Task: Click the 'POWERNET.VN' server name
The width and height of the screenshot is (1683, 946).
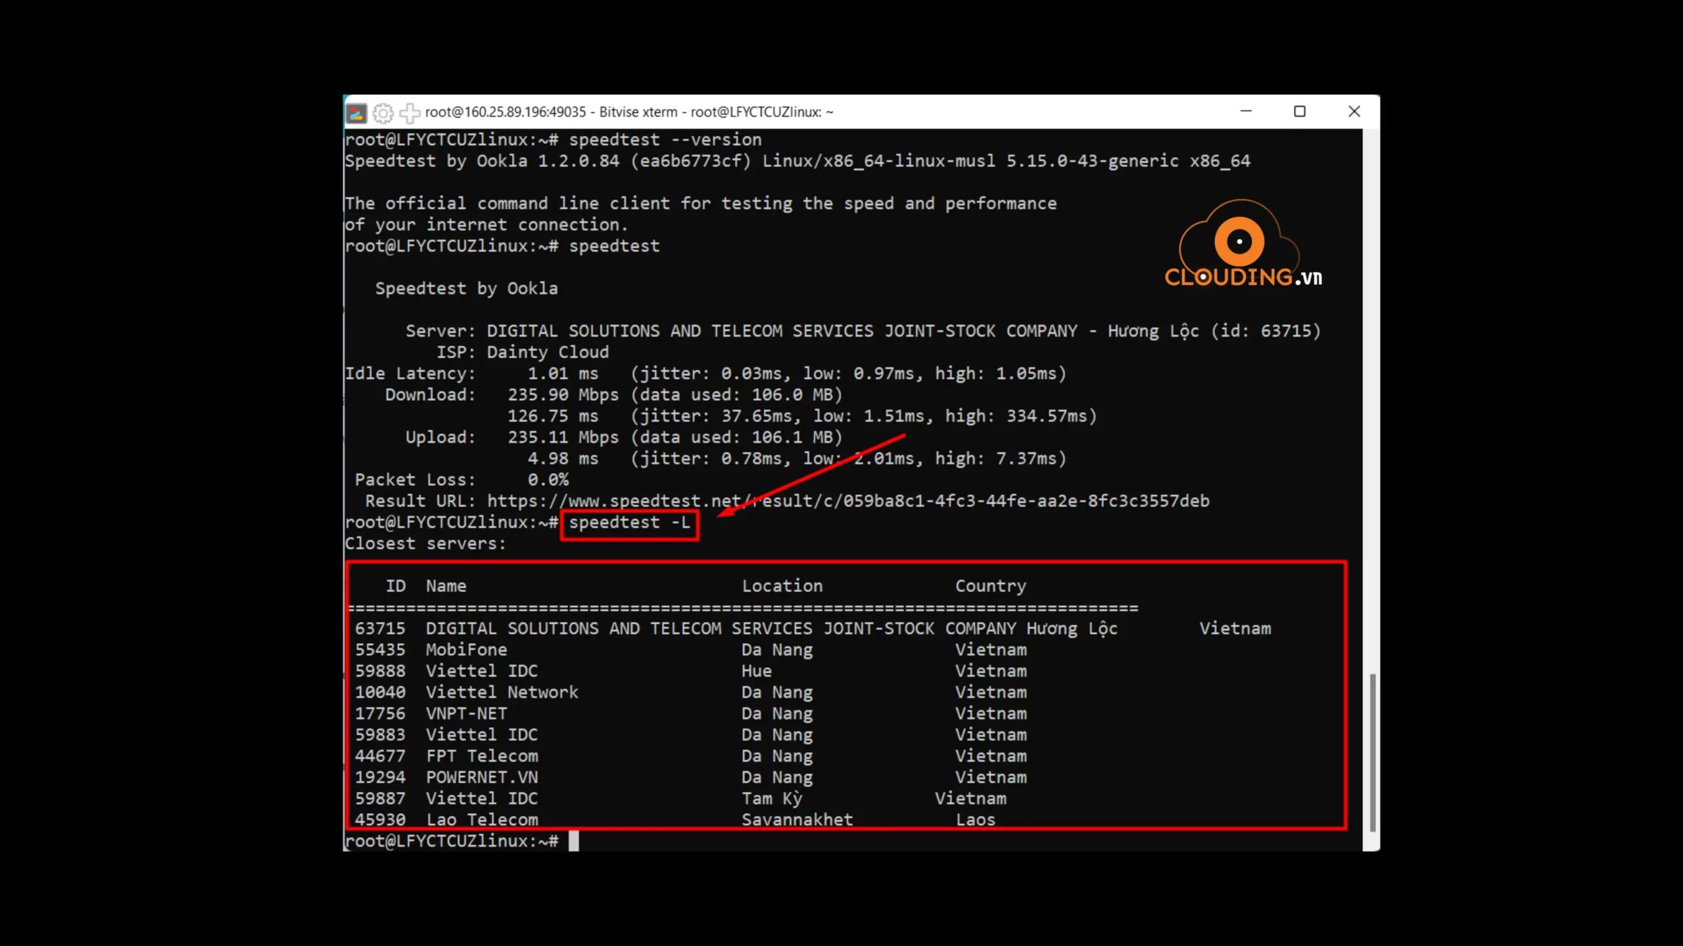Action: click(482, 777)
